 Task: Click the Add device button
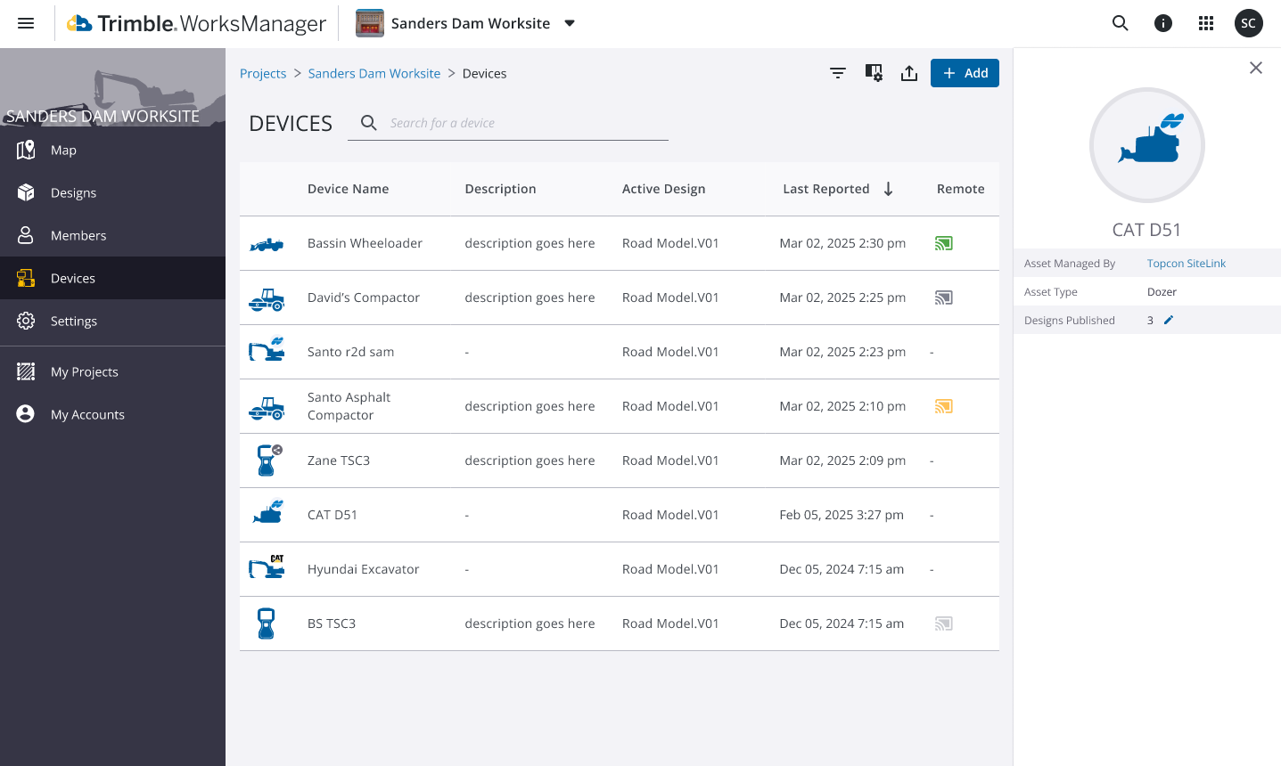[x=965, y=73]
